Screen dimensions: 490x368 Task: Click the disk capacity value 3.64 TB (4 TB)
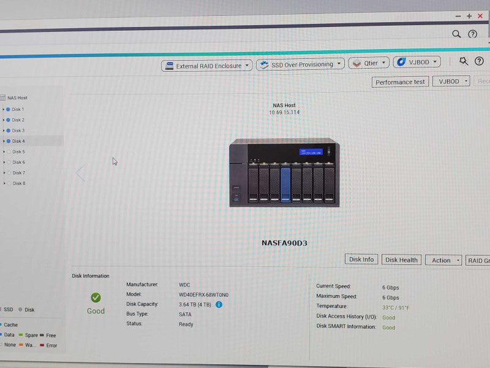195,304
